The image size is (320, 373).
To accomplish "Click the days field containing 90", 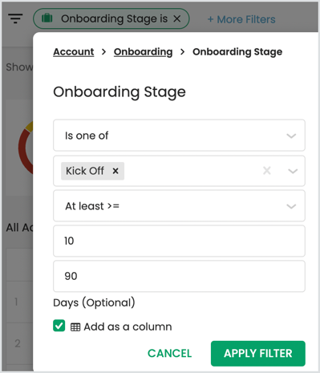I will [179, 276].
